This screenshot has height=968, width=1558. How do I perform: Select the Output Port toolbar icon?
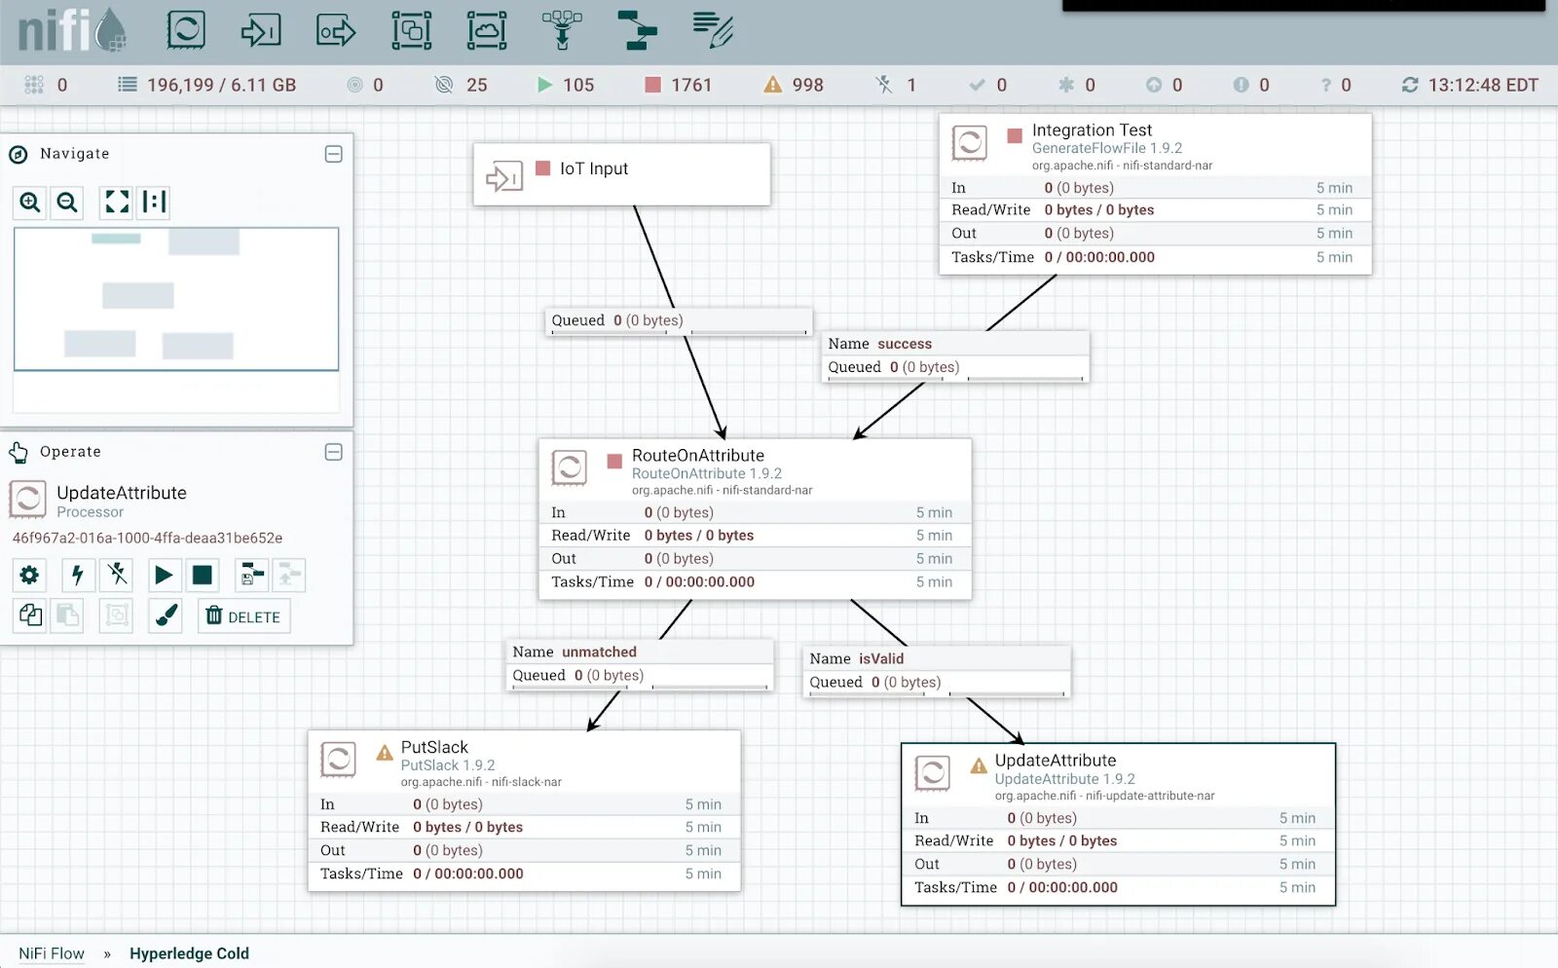pos(336,30)
